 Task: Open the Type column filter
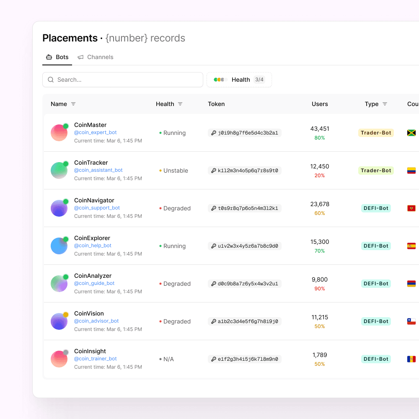(386, 104)
